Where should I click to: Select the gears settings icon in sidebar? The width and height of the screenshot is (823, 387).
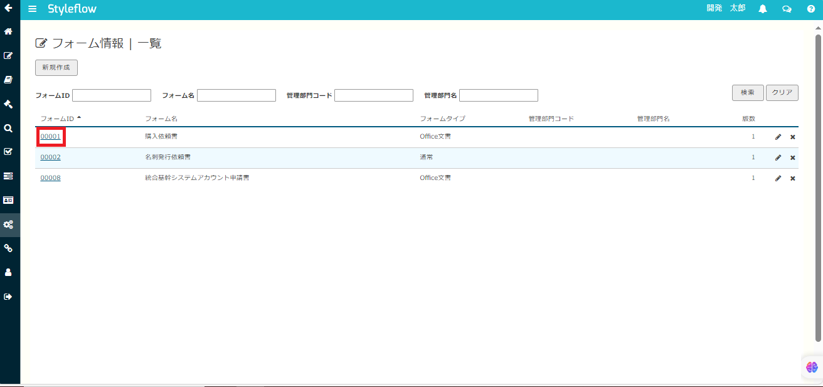pos(9,224)
